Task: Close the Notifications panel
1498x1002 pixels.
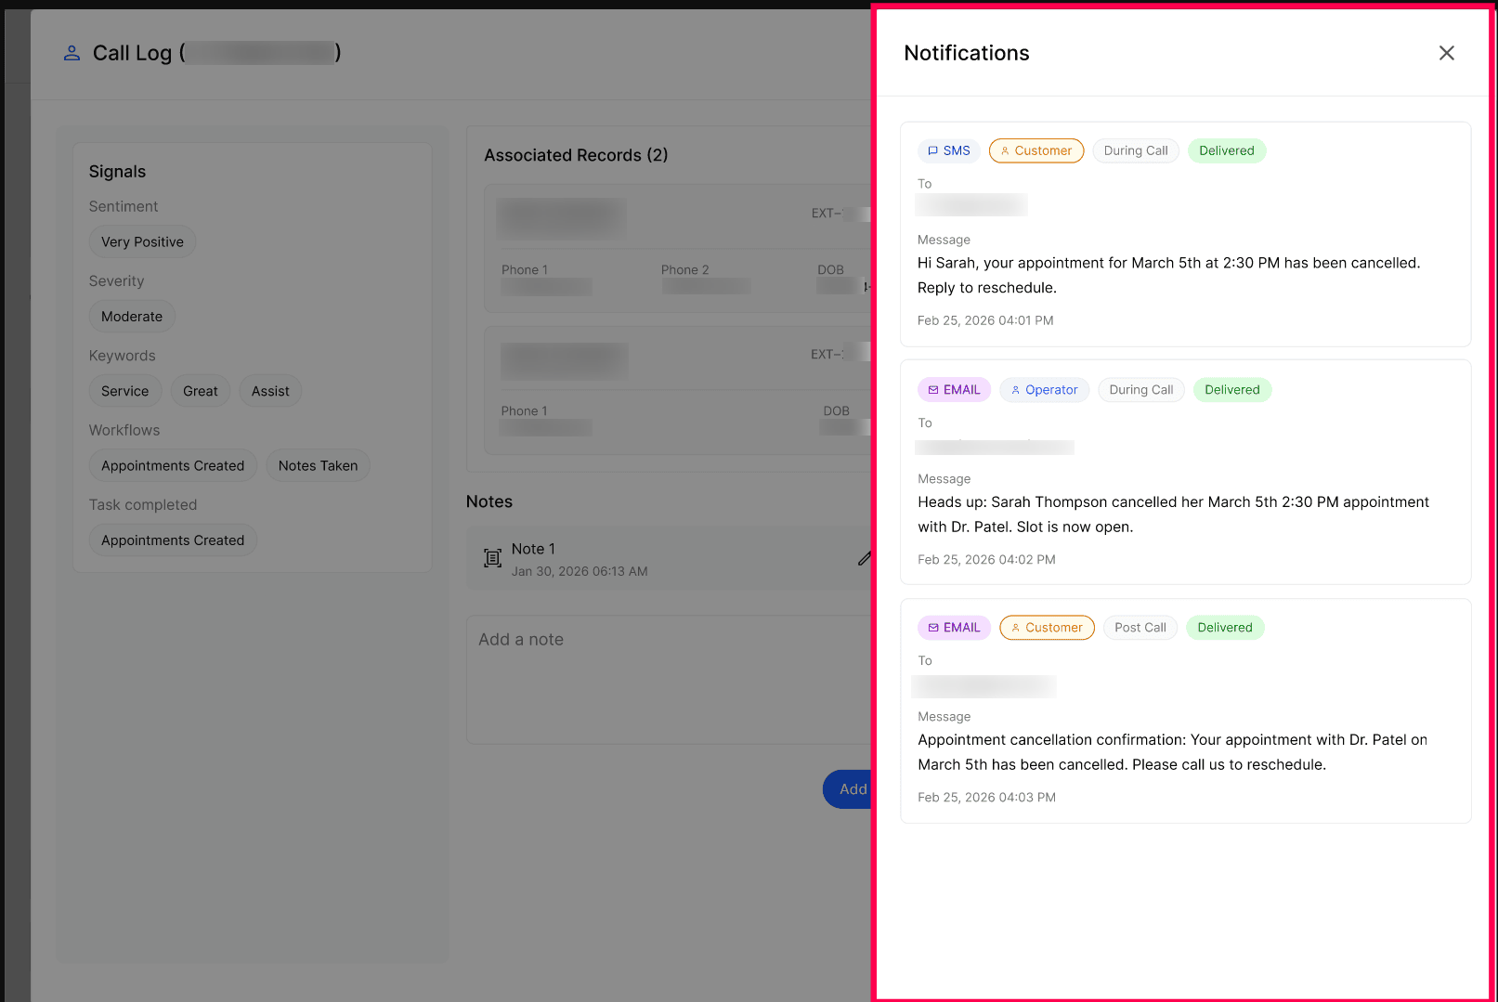Action: coord(1446,53)
